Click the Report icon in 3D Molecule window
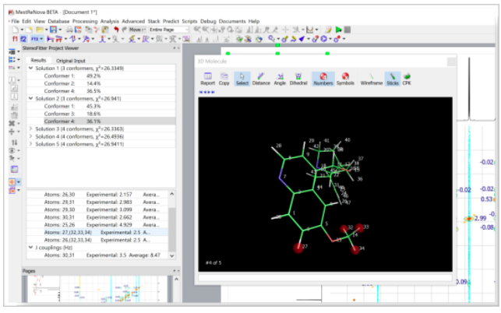501x313 pixels. tap(208, 79)
